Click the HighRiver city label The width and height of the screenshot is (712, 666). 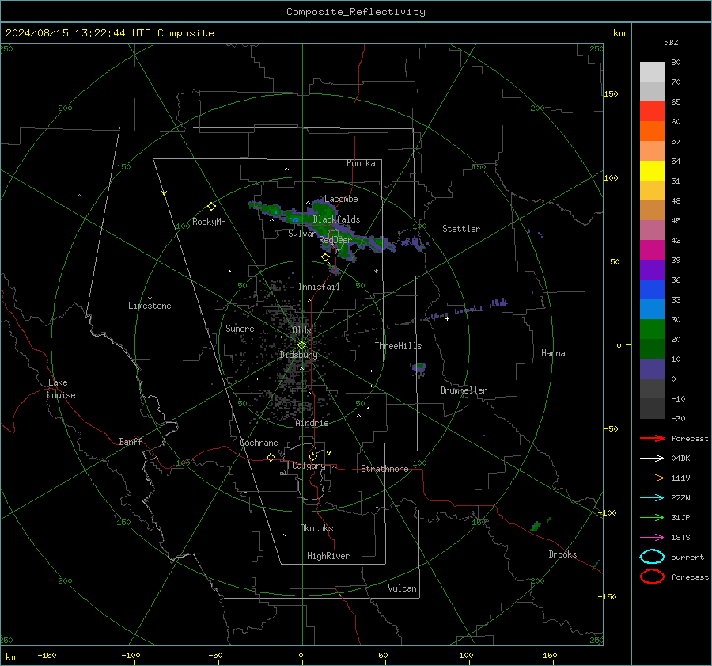tap(328, 556)
